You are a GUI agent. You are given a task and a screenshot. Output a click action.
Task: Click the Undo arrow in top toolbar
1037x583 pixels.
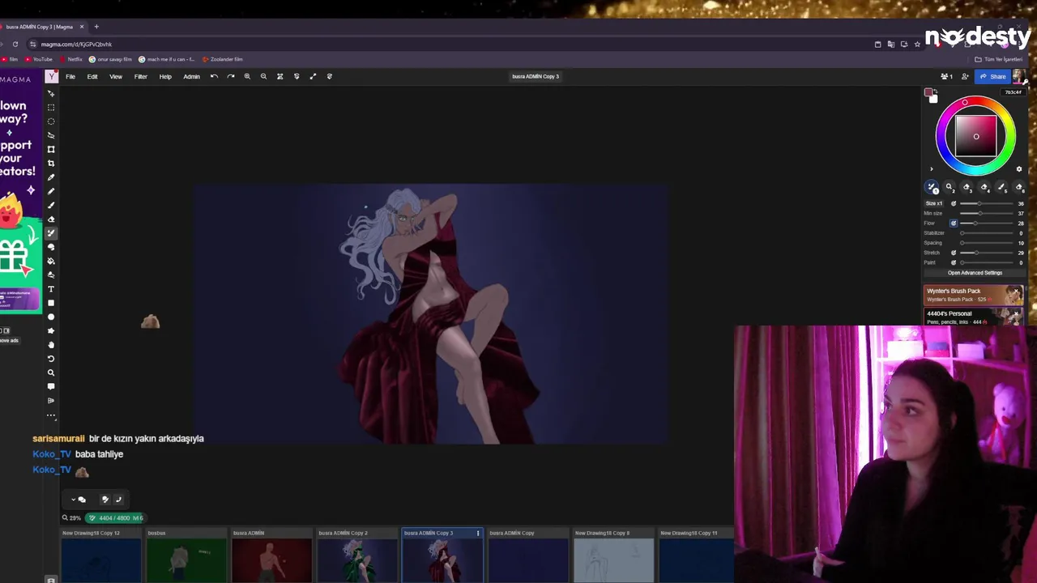point(214,76)
